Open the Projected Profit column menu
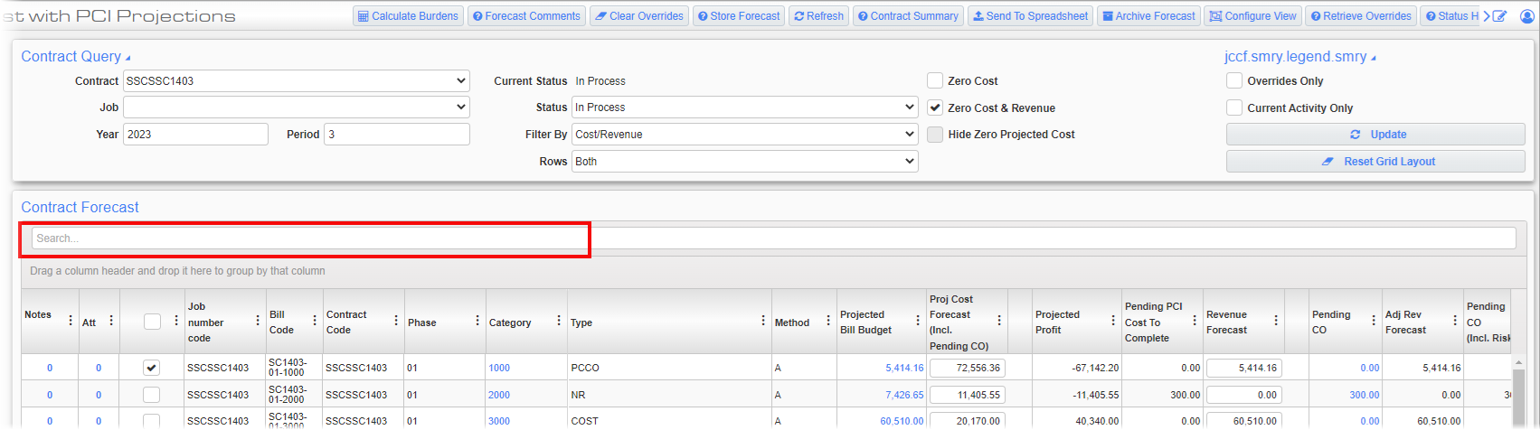The width and height of the screenshot is (1540, 430). pos(1113,321)
